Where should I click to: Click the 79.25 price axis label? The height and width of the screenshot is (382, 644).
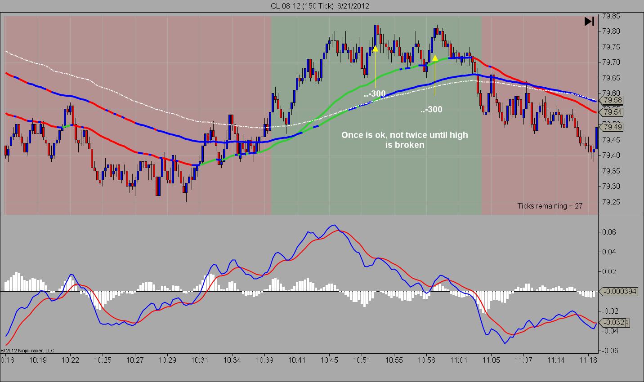click(611, 202)
